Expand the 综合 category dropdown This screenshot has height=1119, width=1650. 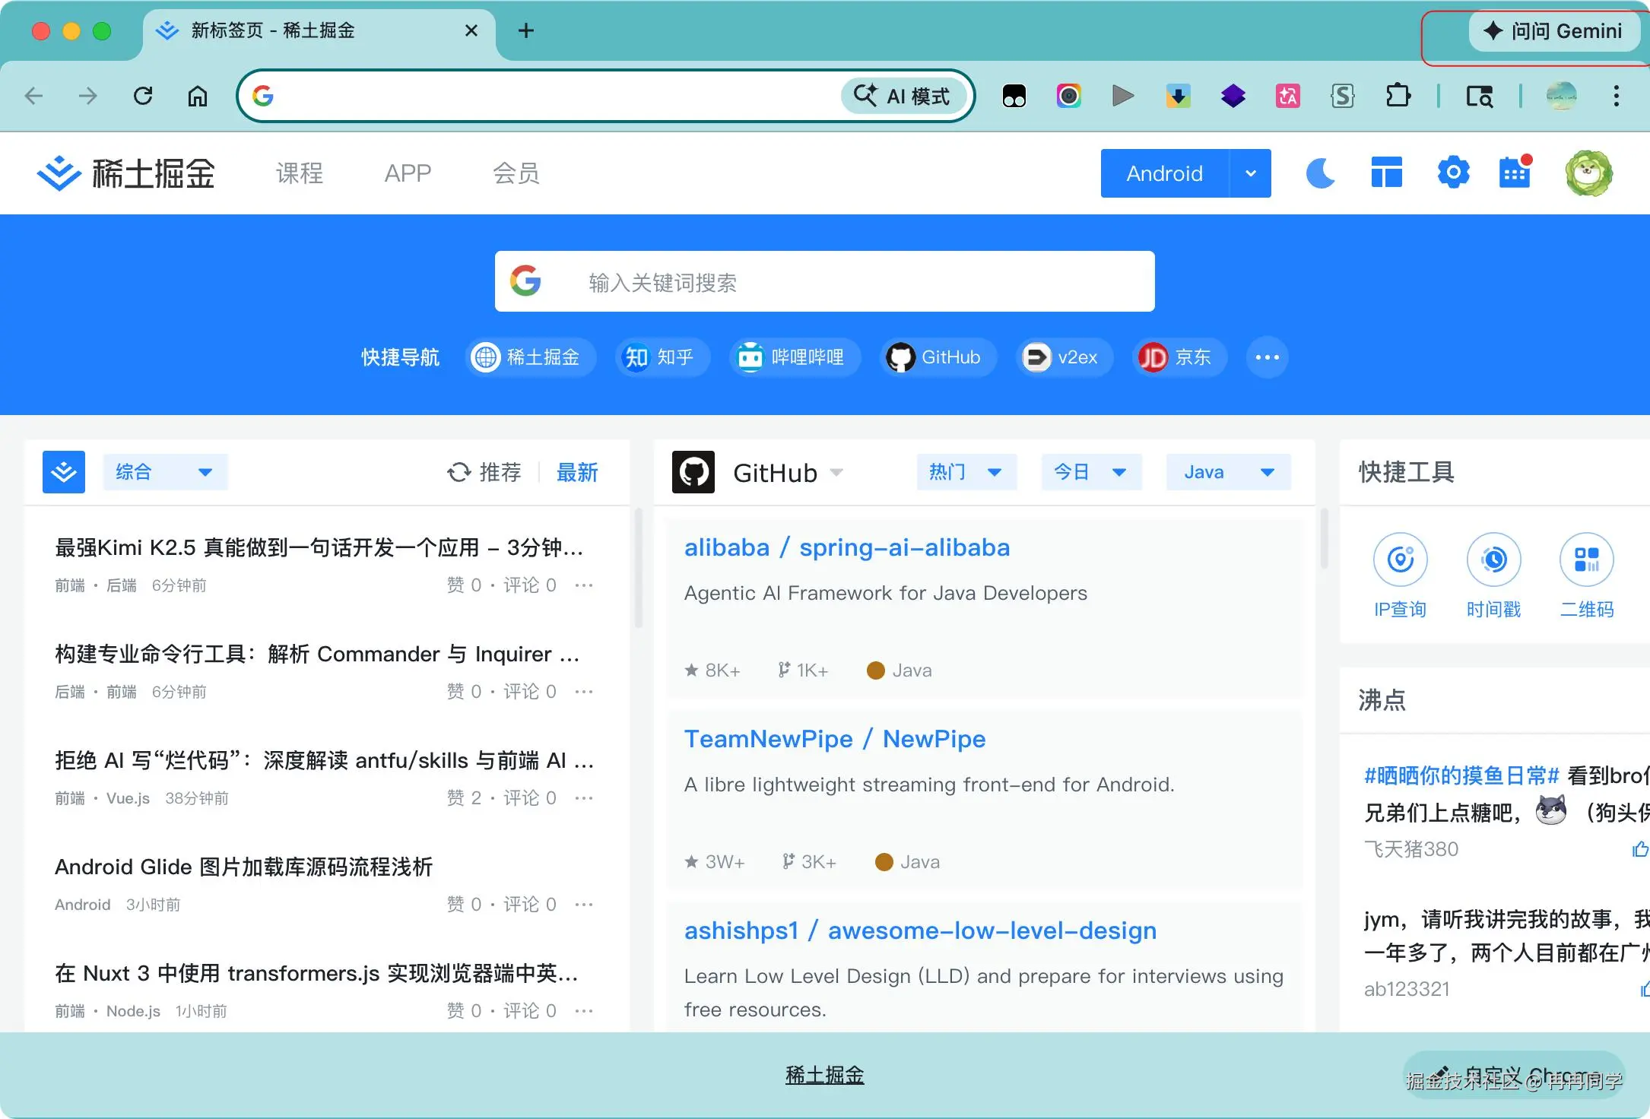[x=164, y=472]
